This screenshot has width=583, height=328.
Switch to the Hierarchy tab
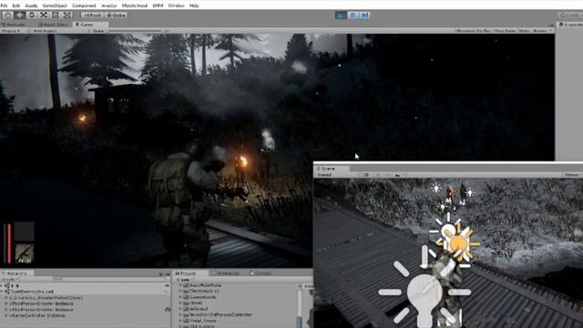point(16,273)
